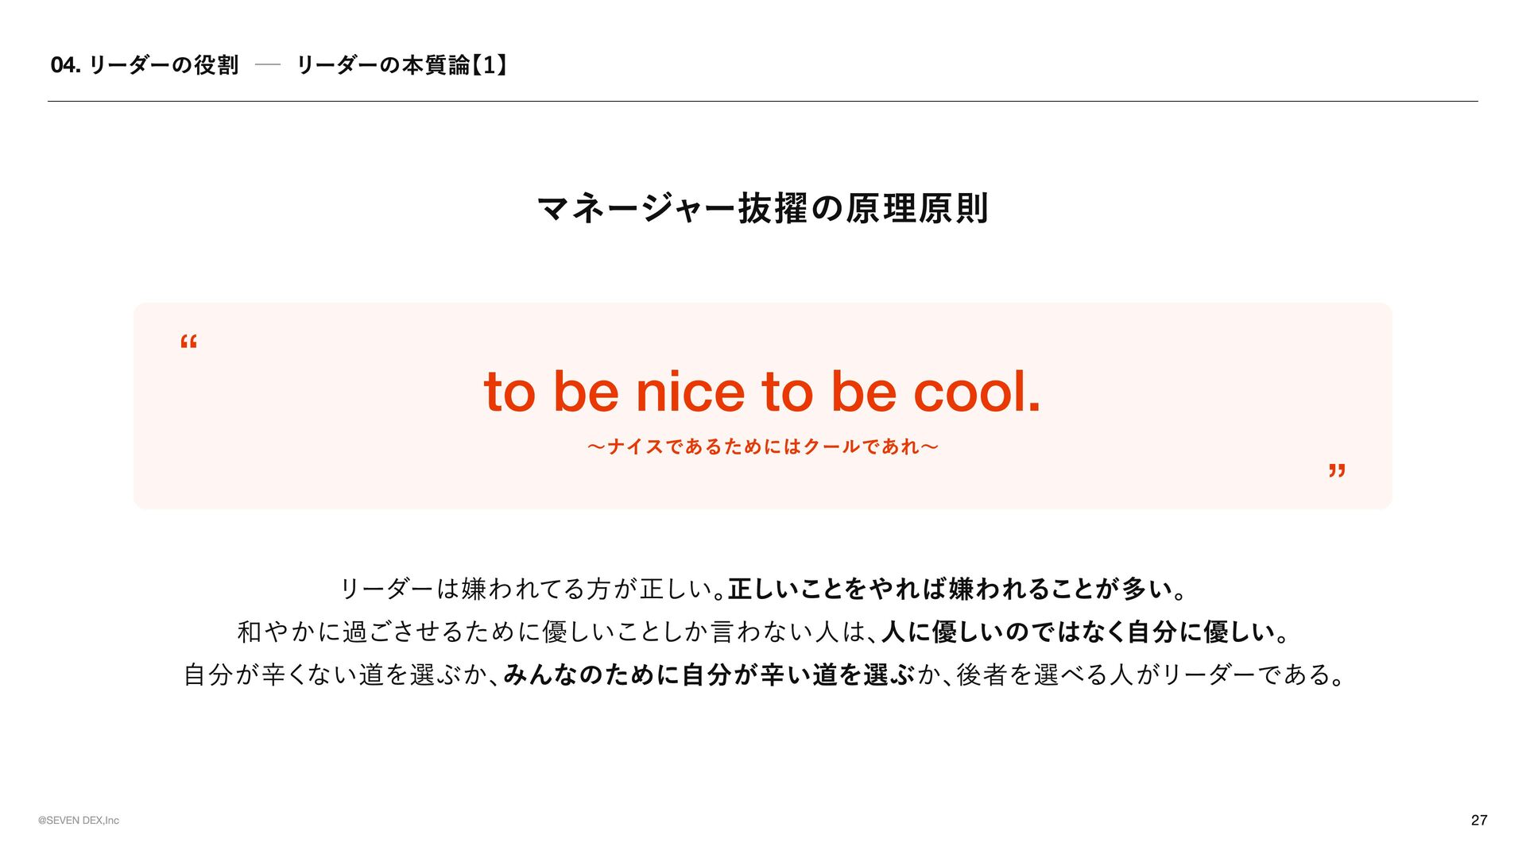Click the text リーダーは嫌われてる方が正しい。
The image size is (1526, 858).
533,589
